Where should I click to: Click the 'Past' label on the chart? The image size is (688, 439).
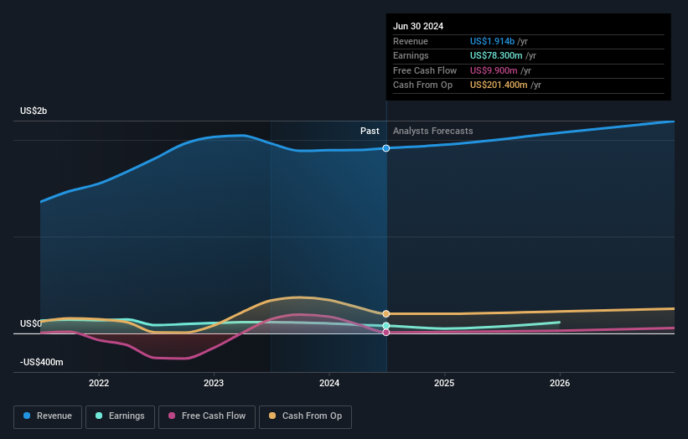coord(370,132)
